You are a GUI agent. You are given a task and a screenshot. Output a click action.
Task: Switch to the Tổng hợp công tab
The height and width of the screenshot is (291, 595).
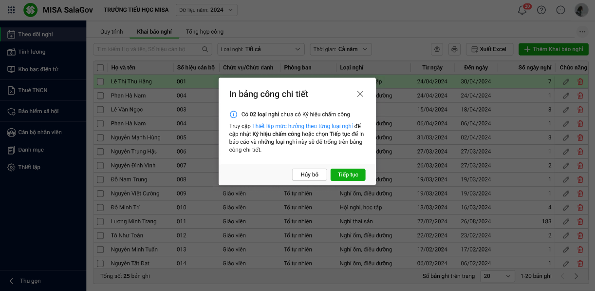pyautogui.click(x=205, y=32)
